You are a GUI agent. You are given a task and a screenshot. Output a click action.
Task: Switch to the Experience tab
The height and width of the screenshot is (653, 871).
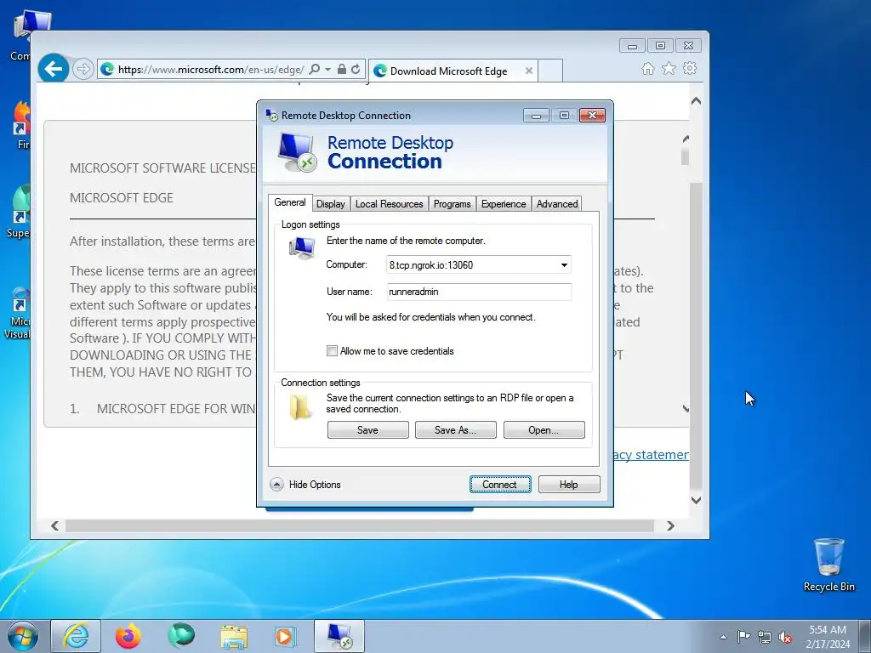coord(504,204)
